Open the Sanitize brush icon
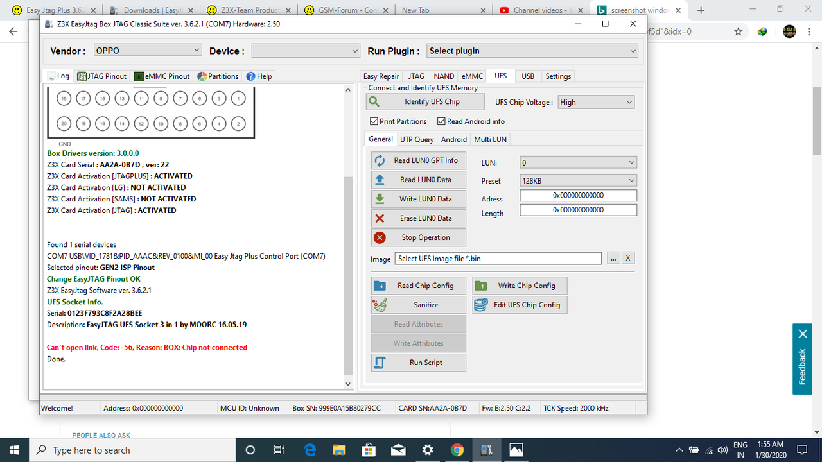822x462 pixels. click(380, 304)
